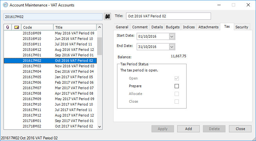The image size is (256, 141).
Task: Tick the Prepare checkbox
Action: pos(177,86)
